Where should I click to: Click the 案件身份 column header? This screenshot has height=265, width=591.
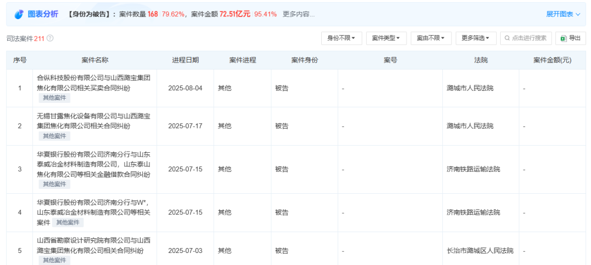coord(305,60)
